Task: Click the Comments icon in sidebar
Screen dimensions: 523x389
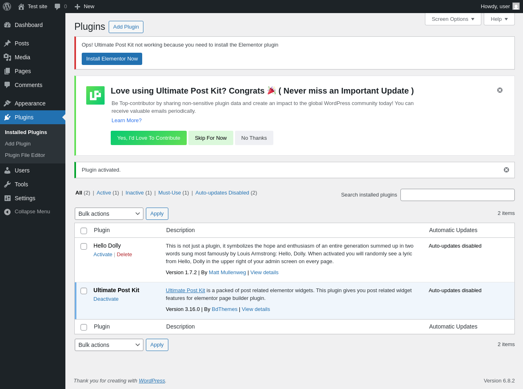Action: (x=7, y=85)
